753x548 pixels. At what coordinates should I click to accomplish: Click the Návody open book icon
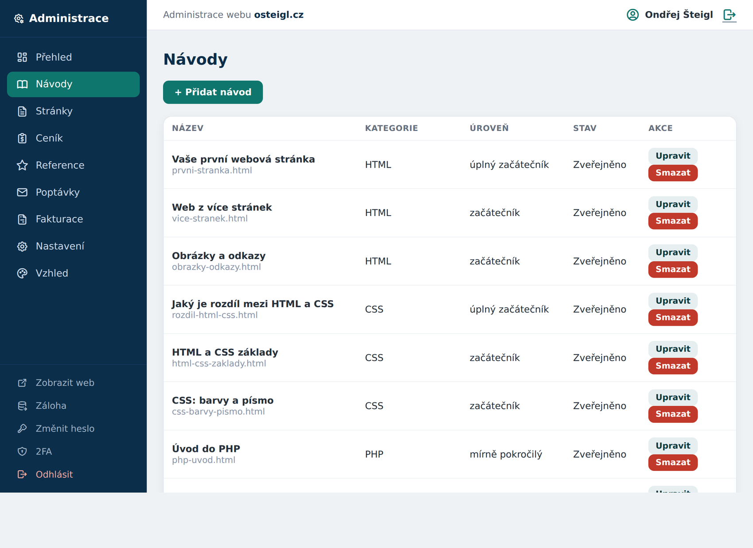click(x=22, y=84)
